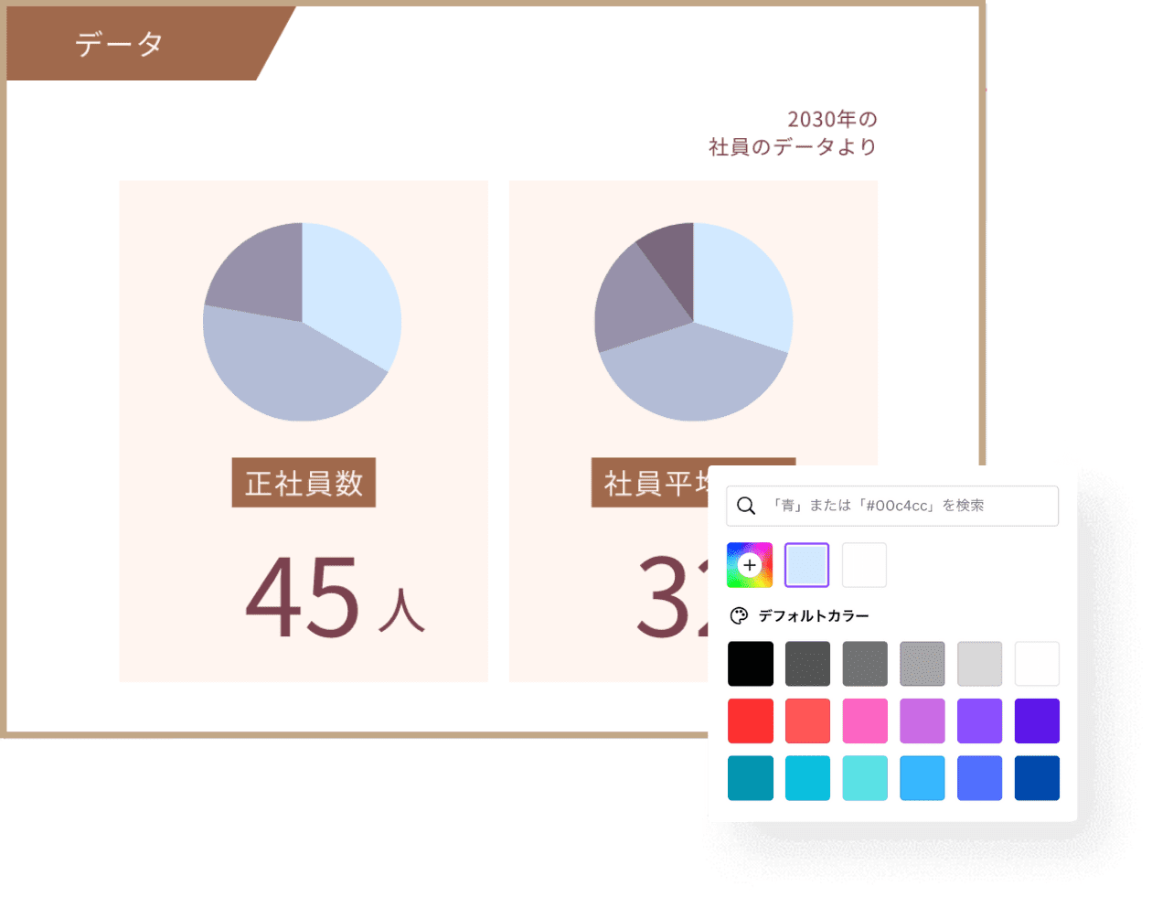Select the pie chart above 正社員数
The width and height of the screenshot is (1152, 897).
point(303,322)
